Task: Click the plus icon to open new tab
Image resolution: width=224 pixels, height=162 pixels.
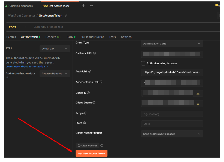Action: click(x=83, y=6)
